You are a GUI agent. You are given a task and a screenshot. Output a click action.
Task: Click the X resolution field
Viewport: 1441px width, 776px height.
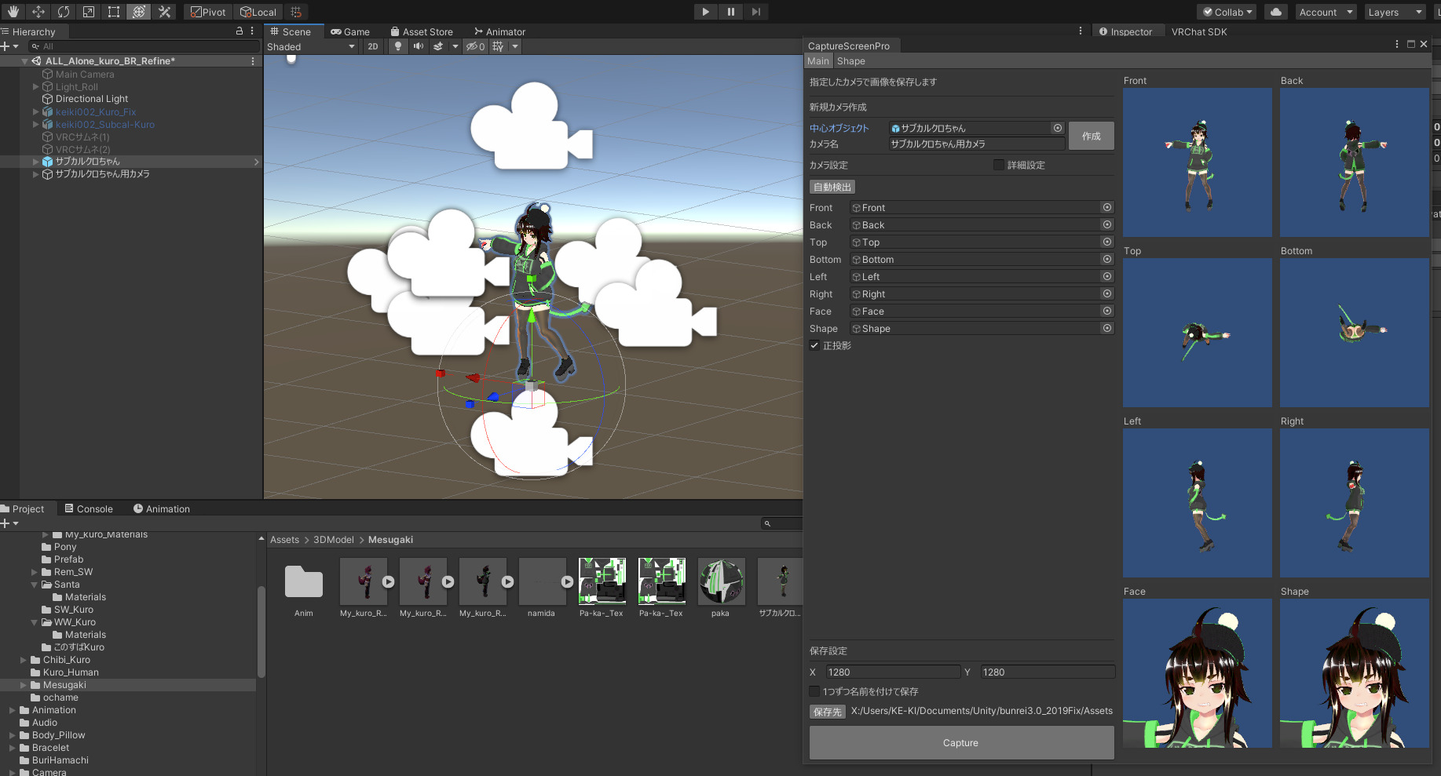tap(891, 672)
